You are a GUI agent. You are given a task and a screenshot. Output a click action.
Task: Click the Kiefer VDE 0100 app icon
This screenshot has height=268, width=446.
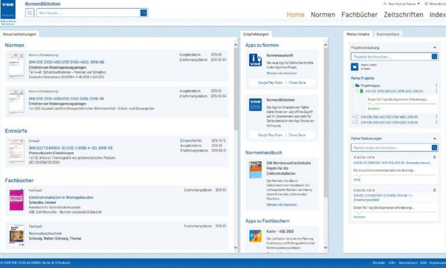(x=255, y=236)
